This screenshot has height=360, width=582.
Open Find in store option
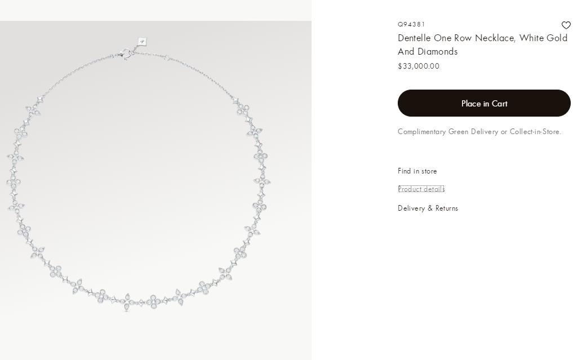pos(417,171)
